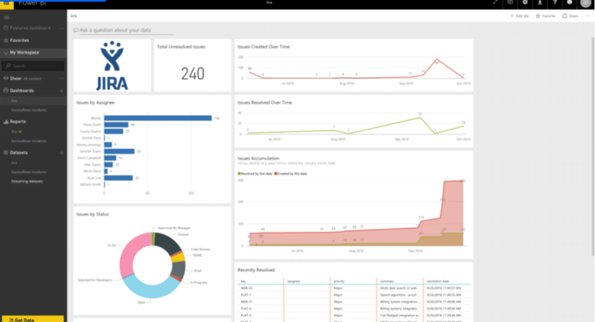Open ServiceNow Incidents under Dashboards
The width and height of the screenshot is (595, 322).
pyautogui.click(x=29, y=110)
